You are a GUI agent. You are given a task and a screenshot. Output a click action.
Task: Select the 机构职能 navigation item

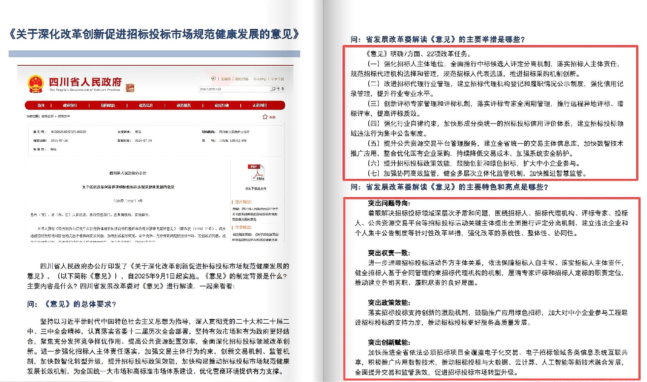pyautogui.click(x=108, y=106)
